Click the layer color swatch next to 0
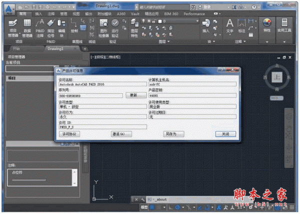Screen dimensions: 300x214 (x=160, y=21)
